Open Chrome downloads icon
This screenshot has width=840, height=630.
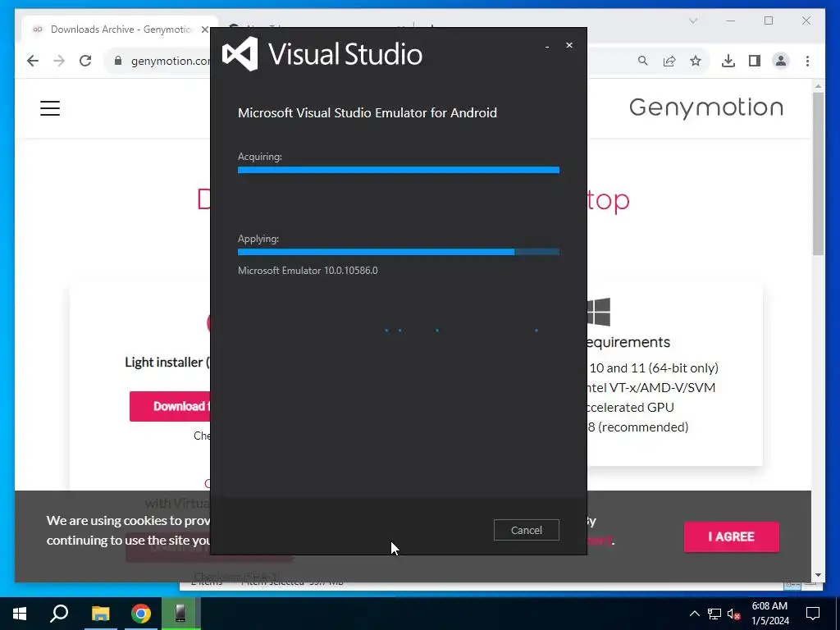(x=728, y=61)
